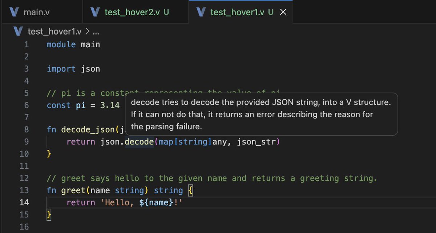
Task: Click 'decode' method on line 9
Action: (x=139, y=142)
